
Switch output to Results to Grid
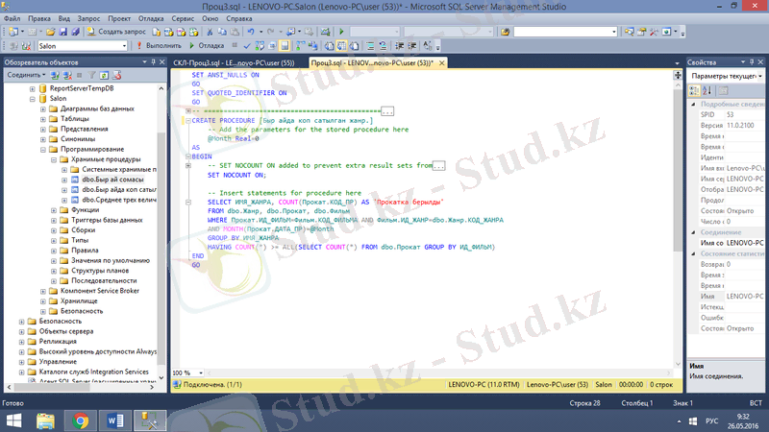341,46
